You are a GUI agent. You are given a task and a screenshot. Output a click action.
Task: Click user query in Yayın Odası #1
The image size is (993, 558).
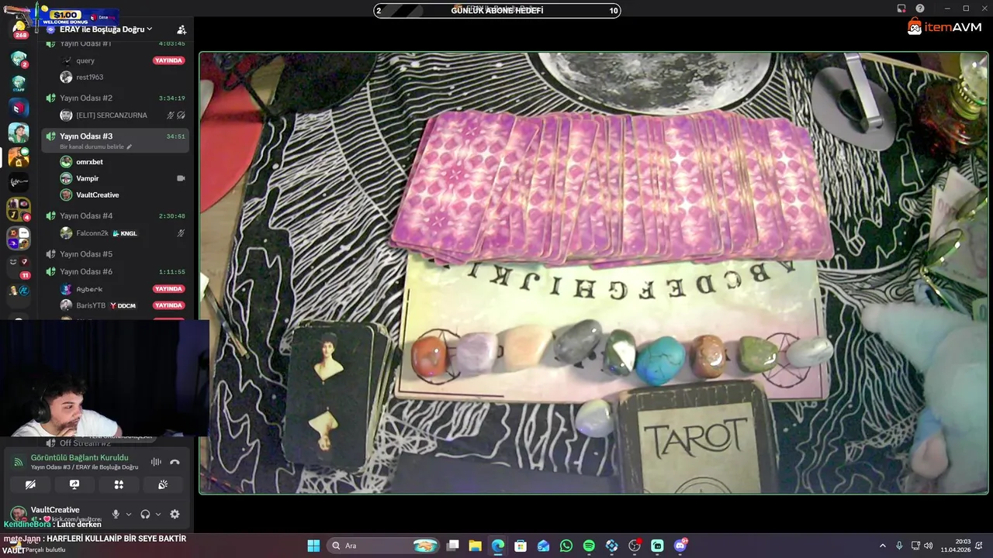[x=85, y=60]
